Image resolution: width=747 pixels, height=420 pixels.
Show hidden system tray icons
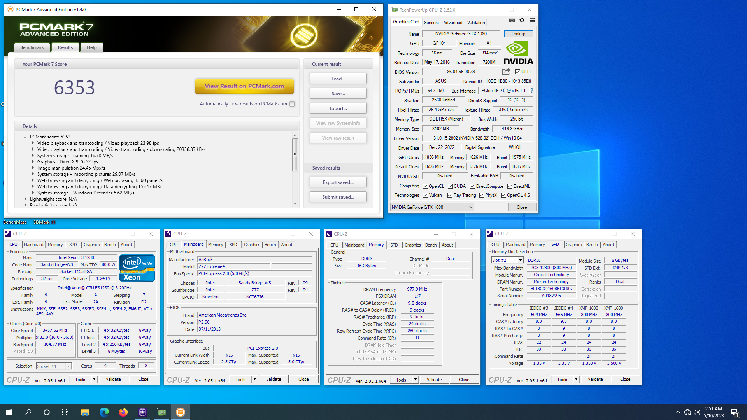coord(678,412)
